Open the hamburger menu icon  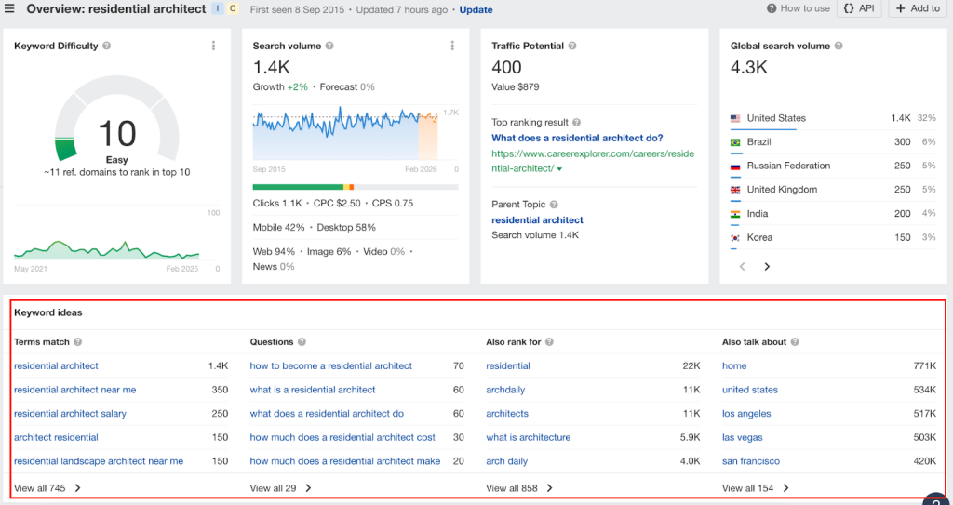point(10,9)
